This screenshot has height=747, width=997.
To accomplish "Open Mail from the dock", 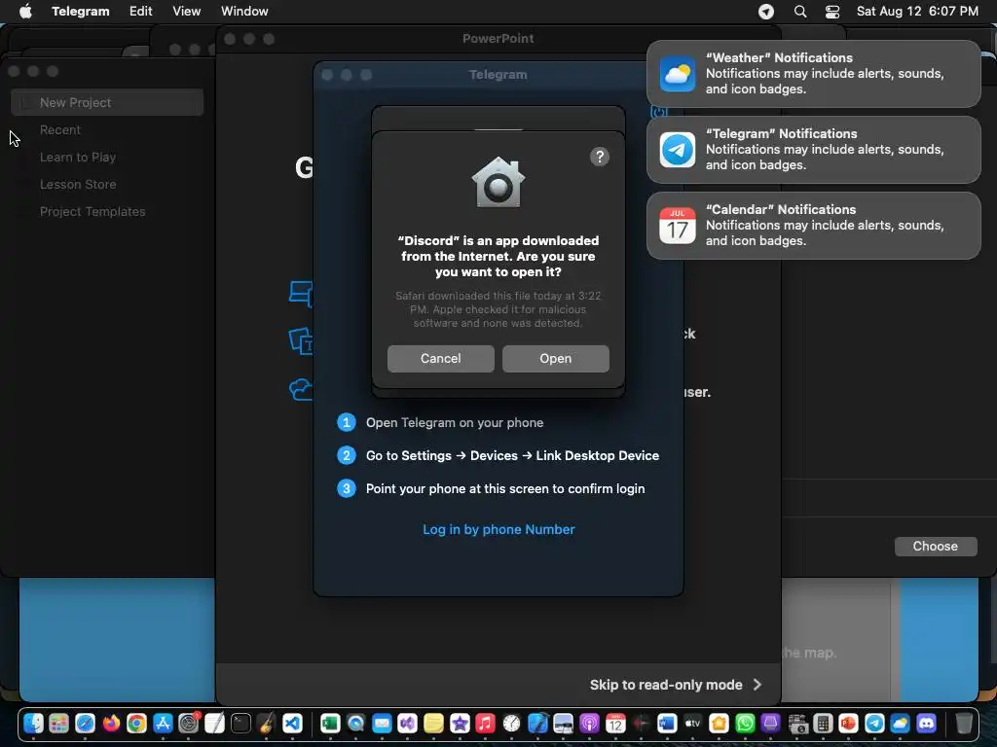I will pyautogui.click(x=382, y=723).
